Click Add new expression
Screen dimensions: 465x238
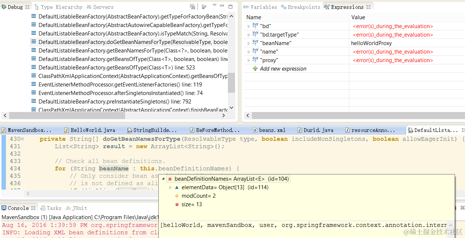tap(283, 69)
